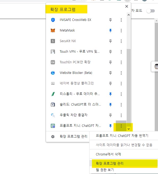Click the MetaMask fox icon
The image size is (158, 174).
tap(53, 30)
